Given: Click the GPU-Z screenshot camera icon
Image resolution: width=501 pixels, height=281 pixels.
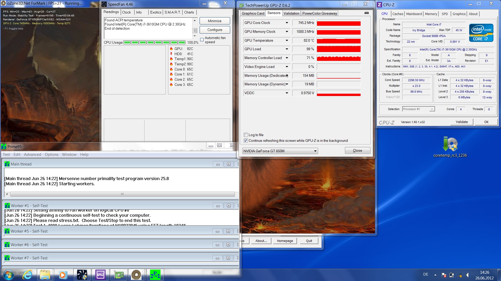Looking at the screenshot, I should tap(367, 13).
